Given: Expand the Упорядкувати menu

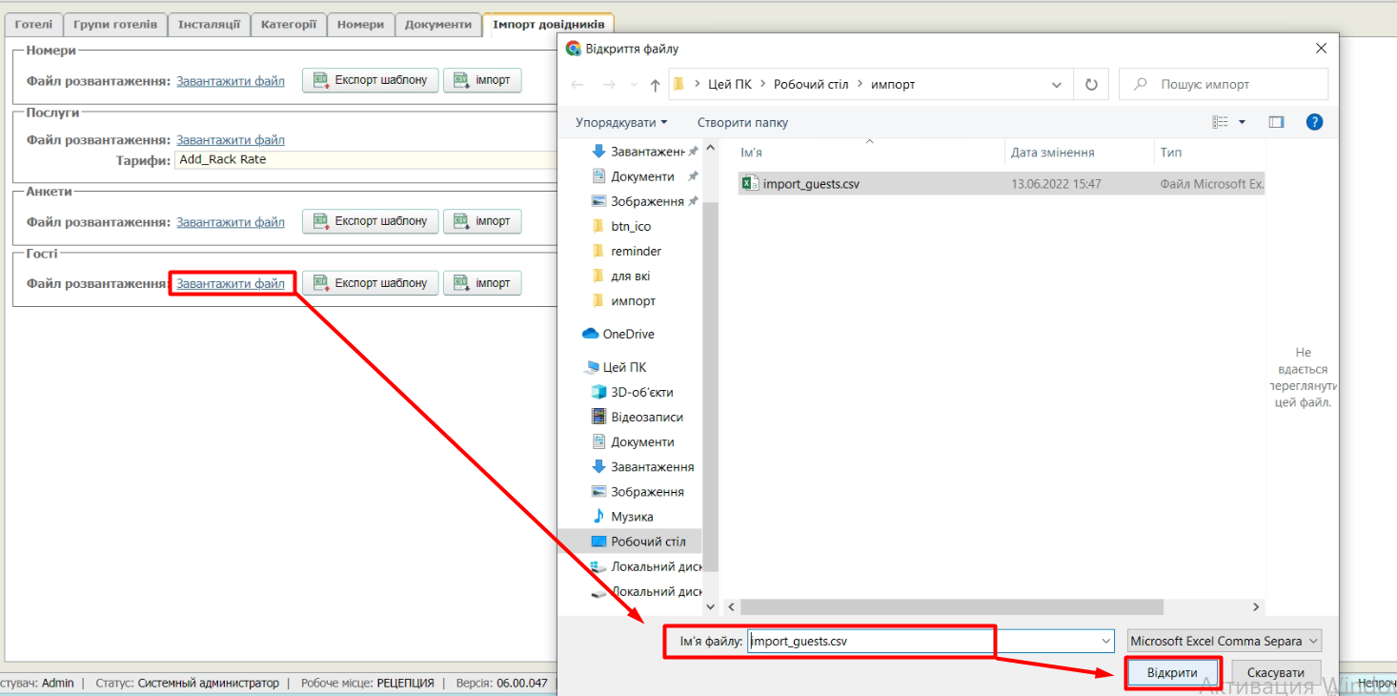Looking at the screenshot, I should pyautogui.click(x=621, y=122).
